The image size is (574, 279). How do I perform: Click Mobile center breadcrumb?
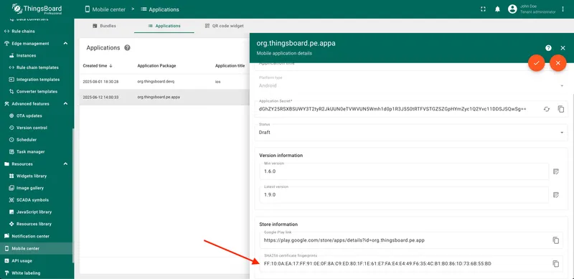[105, 9]
